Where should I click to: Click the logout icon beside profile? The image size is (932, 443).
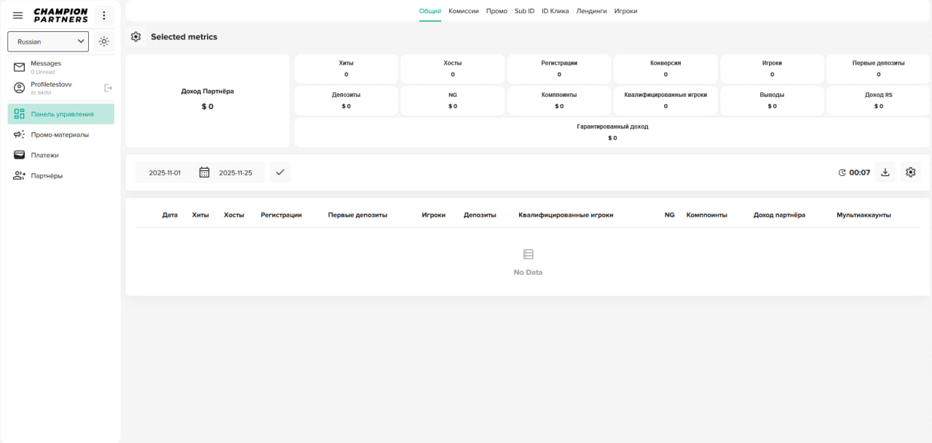pos(108,88)
